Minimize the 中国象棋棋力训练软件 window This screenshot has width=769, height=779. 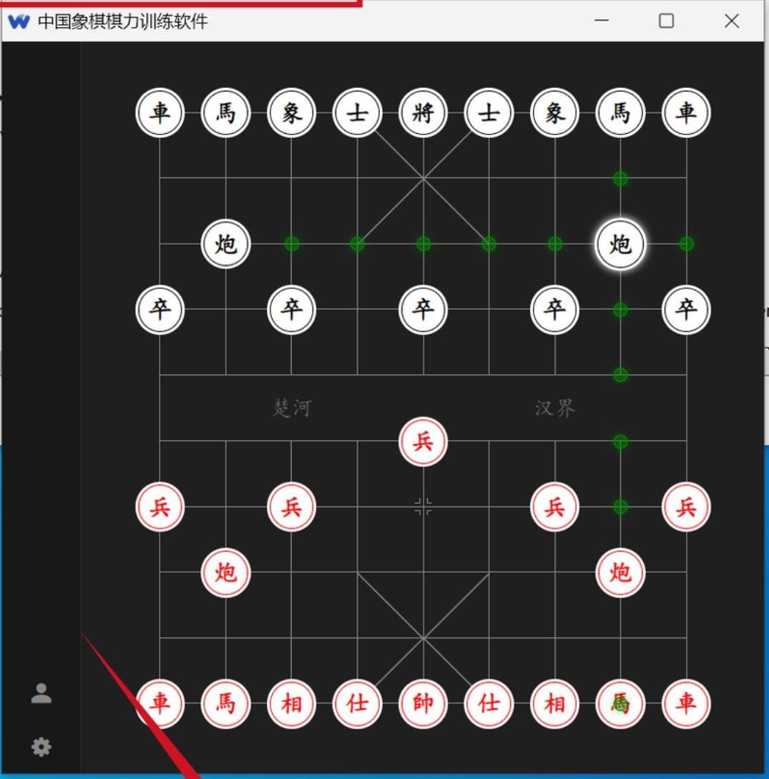(x=602, y=21)
